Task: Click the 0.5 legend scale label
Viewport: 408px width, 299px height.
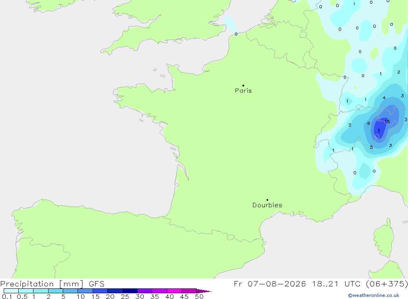Action: pos(22,297)
